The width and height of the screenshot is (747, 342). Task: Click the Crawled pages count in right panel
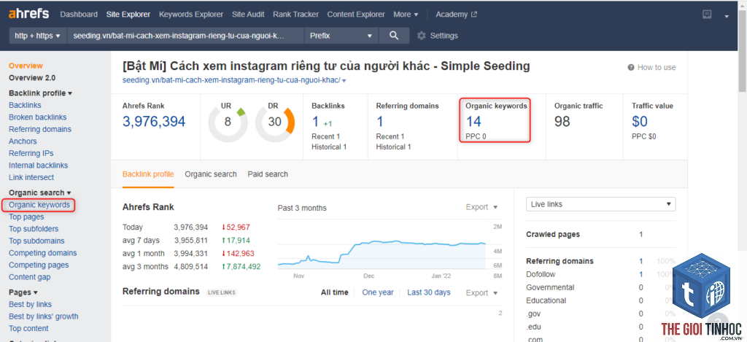tap(640, 234)
